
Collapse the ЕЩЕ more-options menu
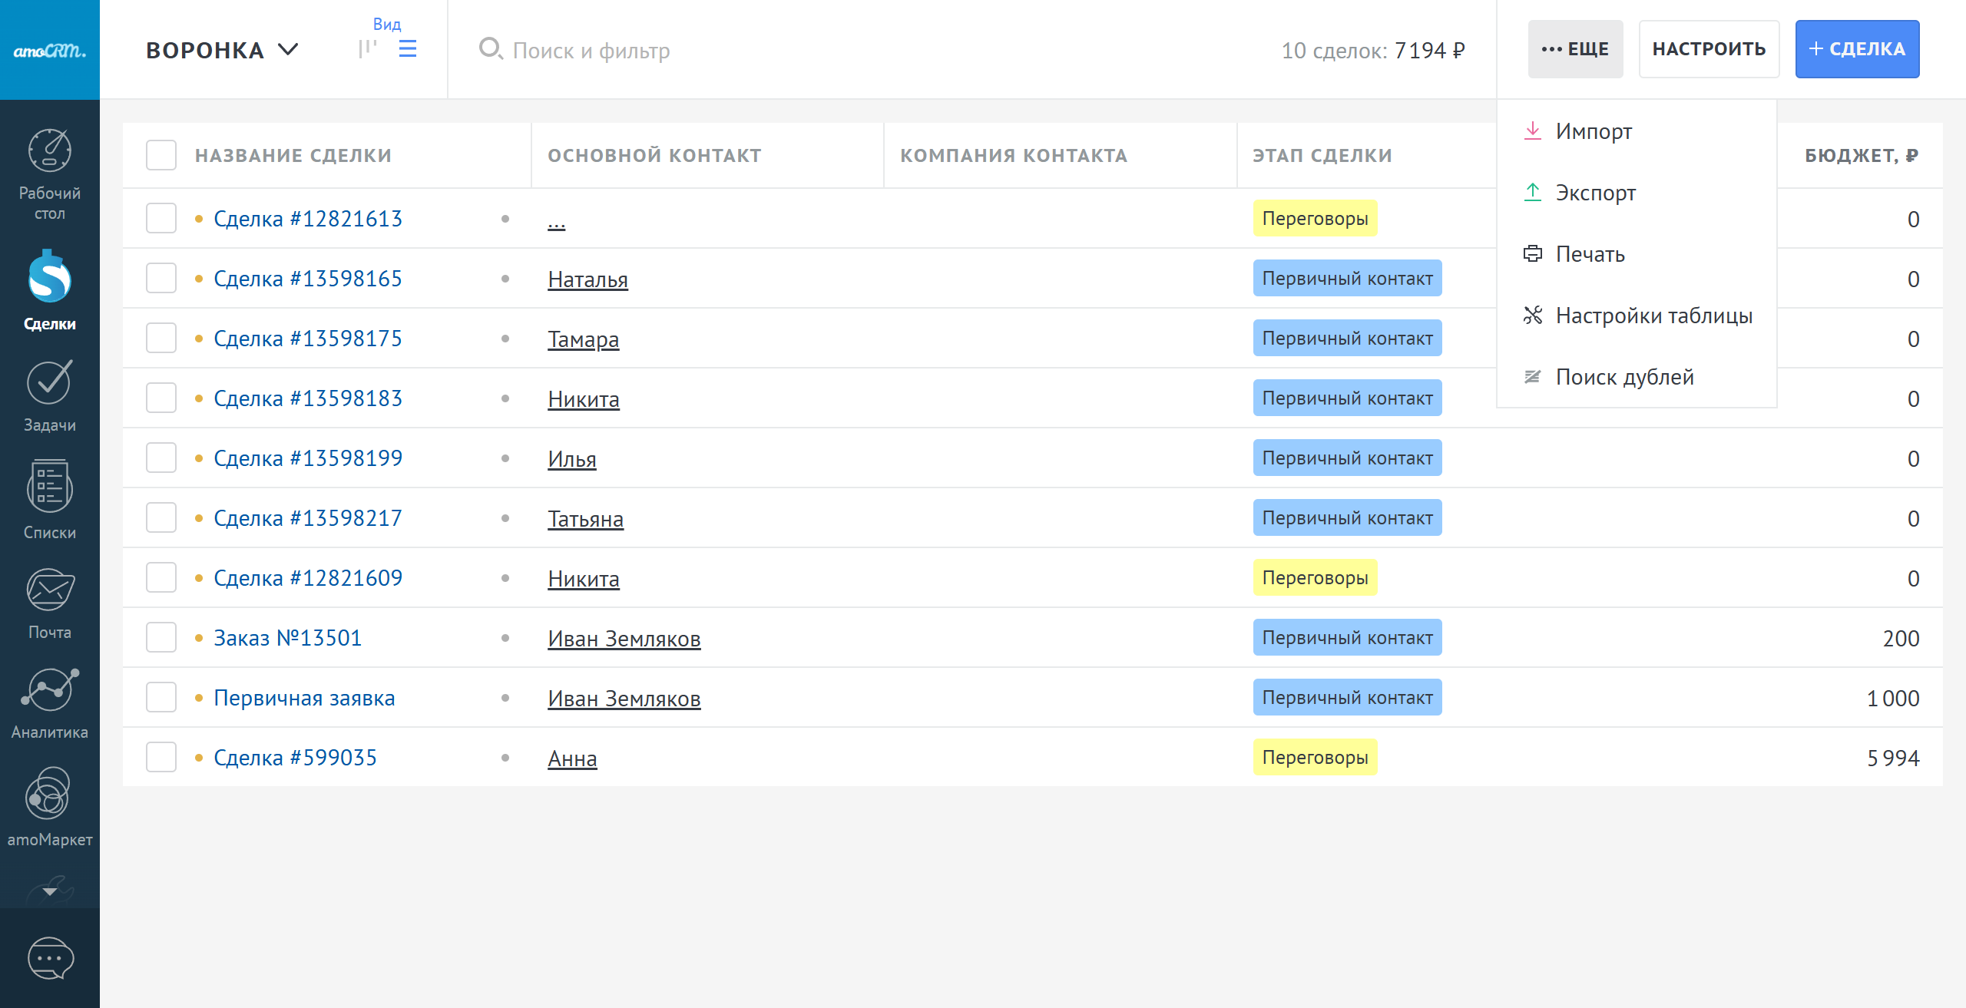[1575, 49]
